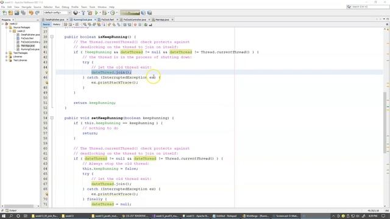Viewport: 390px width, 219px height.
Task: Open the Help menu
Action: (x=112, y=7)
